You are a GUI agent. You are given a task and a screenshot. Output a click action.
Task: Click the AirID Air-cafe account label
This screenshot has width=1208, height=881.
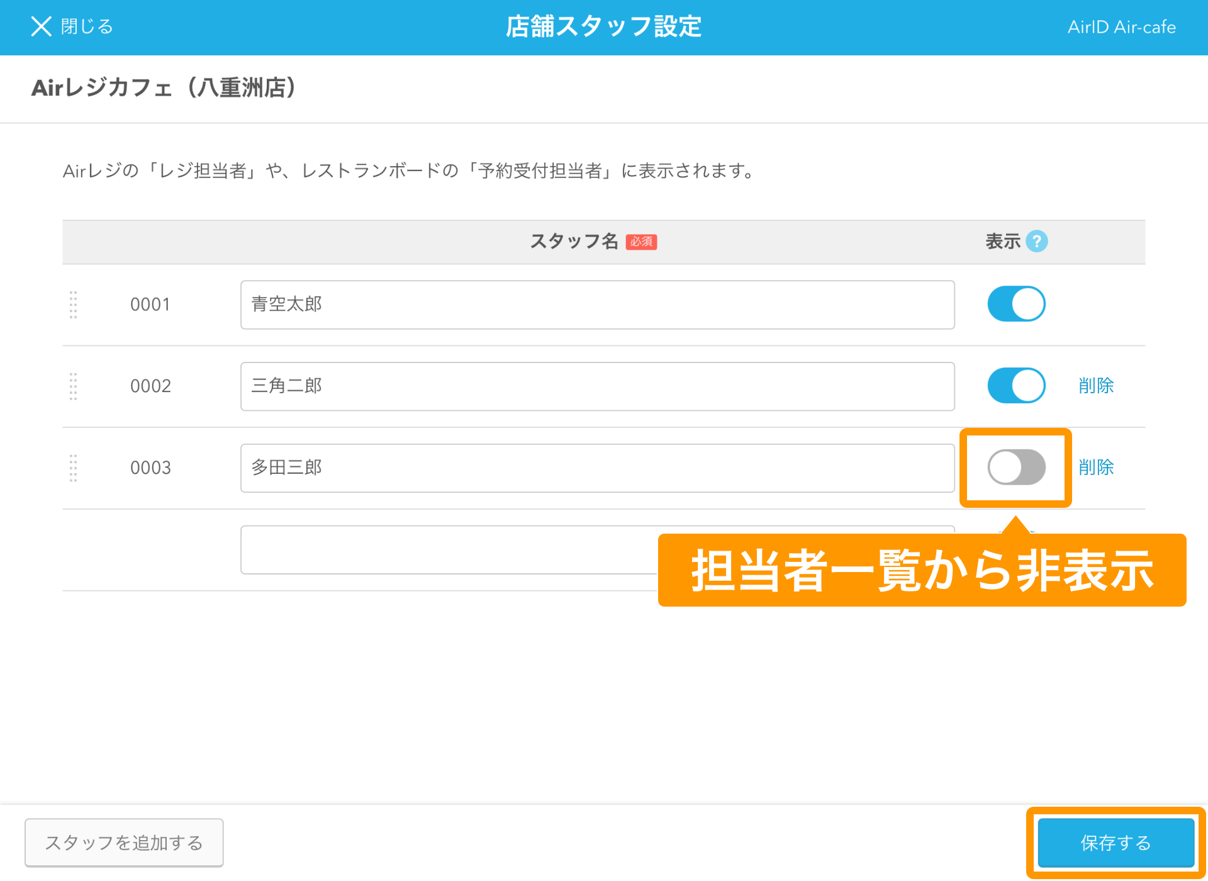[x=1121, y=27]
